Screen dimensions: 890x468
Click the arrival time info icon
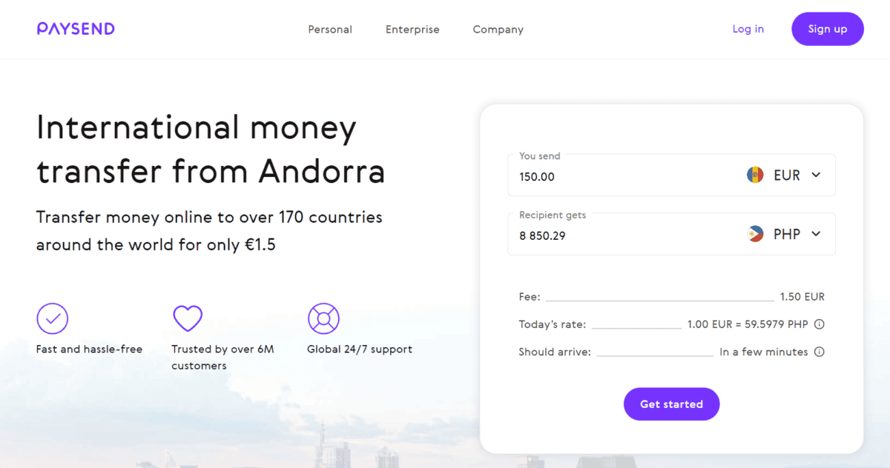coord(819,352)
